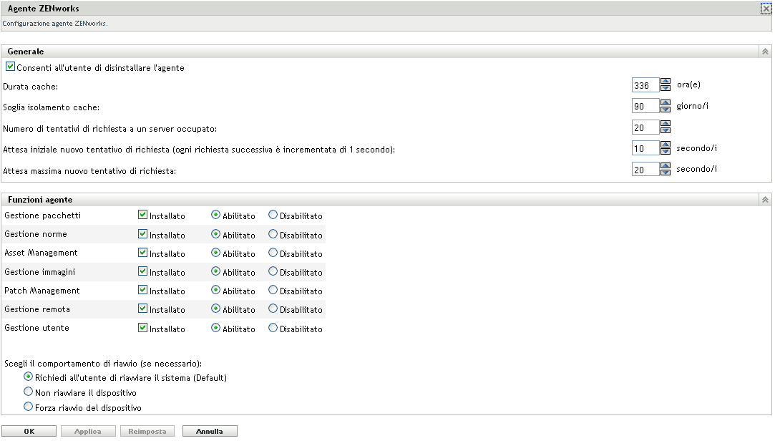Select Disabilitato for Gestione norme

point(273,234)
